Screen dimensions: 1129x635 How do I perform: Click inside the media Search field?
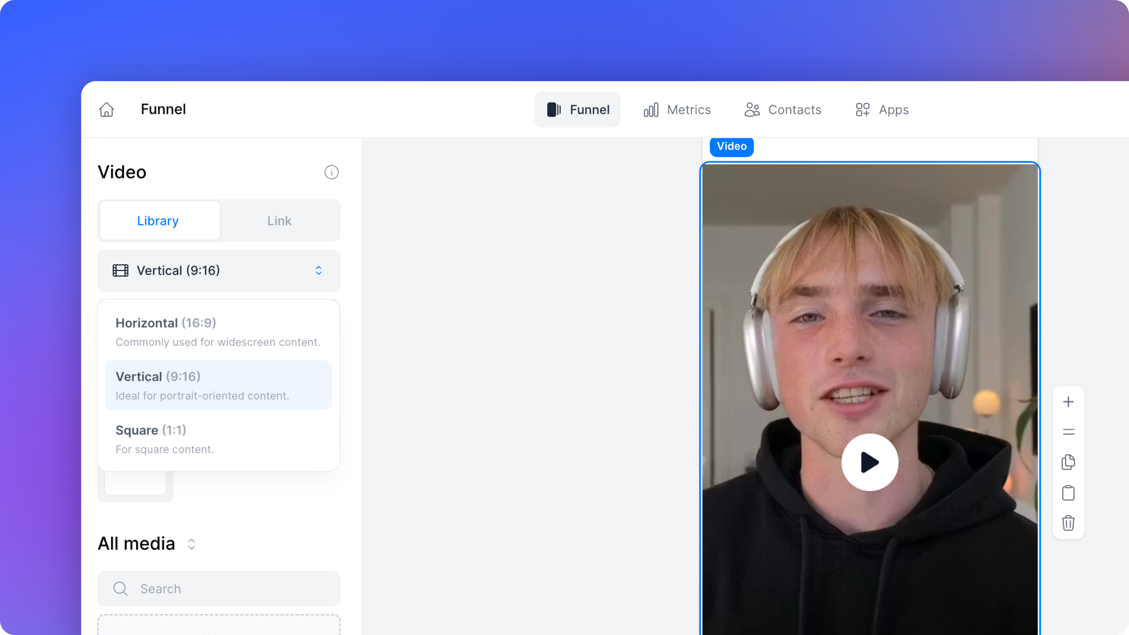point(218,589)
